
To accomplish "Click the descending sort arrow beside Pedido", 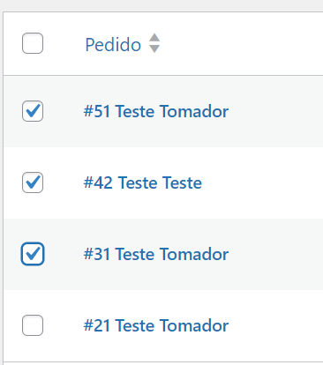I will 154,48.
